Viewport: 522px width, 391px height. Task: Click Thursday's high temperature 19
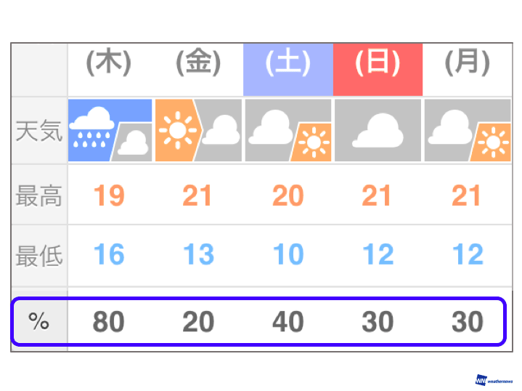tap(109, 195)
